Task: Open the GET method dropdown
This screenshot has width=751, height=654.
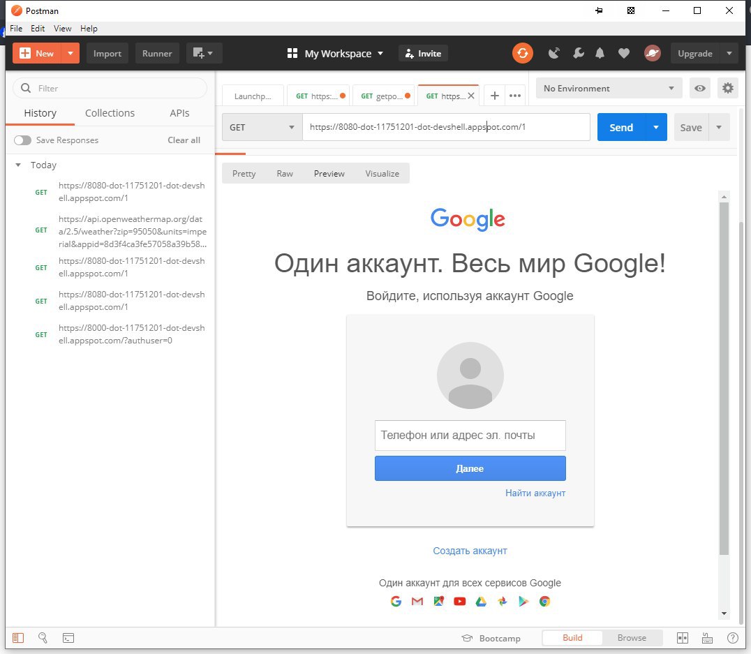Action: (x=262, y=127)
